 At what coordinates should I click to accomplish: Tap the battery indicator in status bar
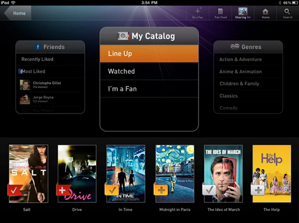pyautogui.click(x=294, y=3)
